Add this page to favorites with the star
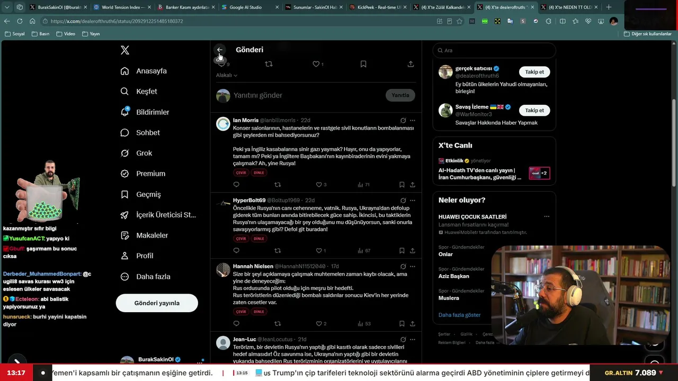Screen dimensions: 678x381 click(x=459, y=21)
